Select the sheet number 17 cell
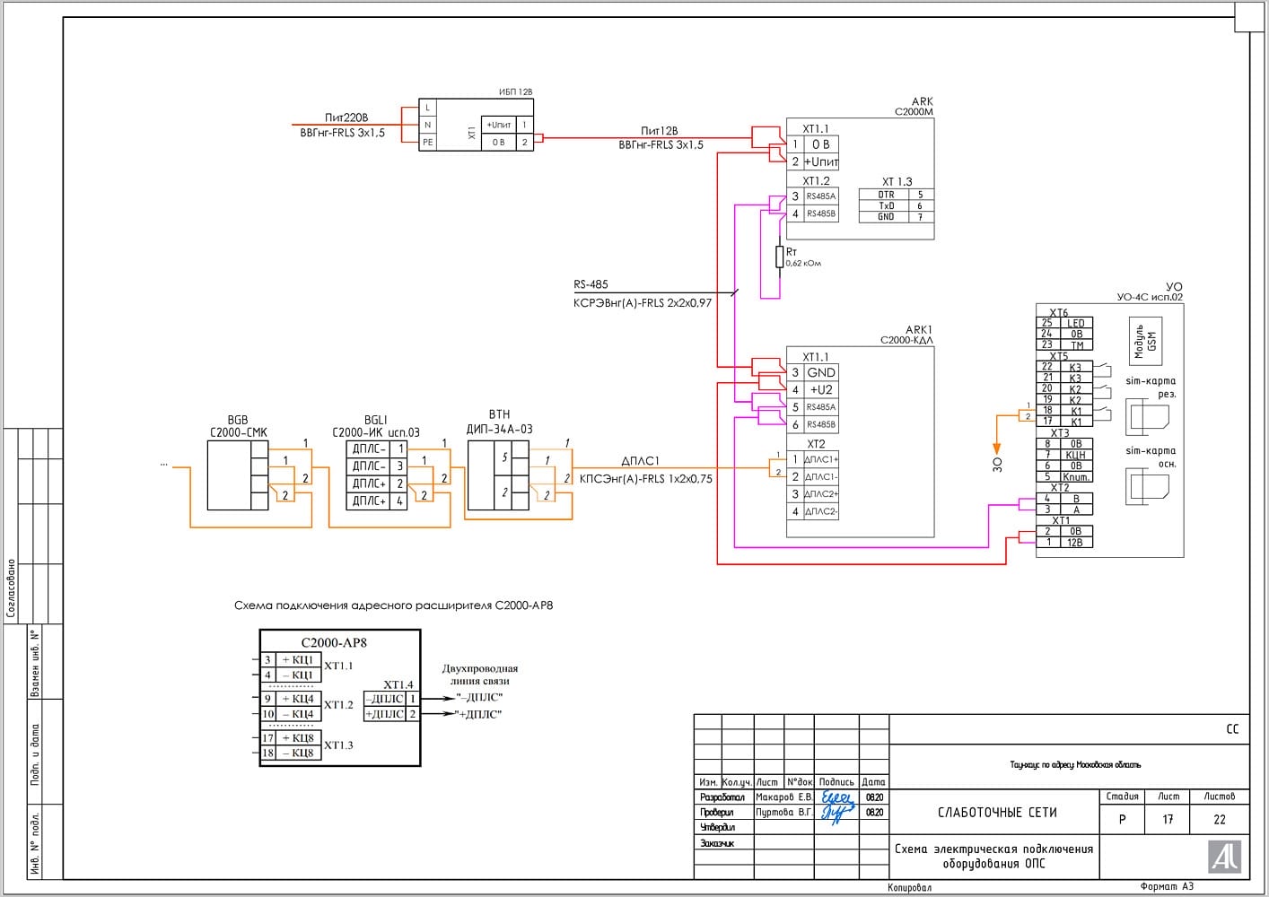 click(x=1168, y=819)
